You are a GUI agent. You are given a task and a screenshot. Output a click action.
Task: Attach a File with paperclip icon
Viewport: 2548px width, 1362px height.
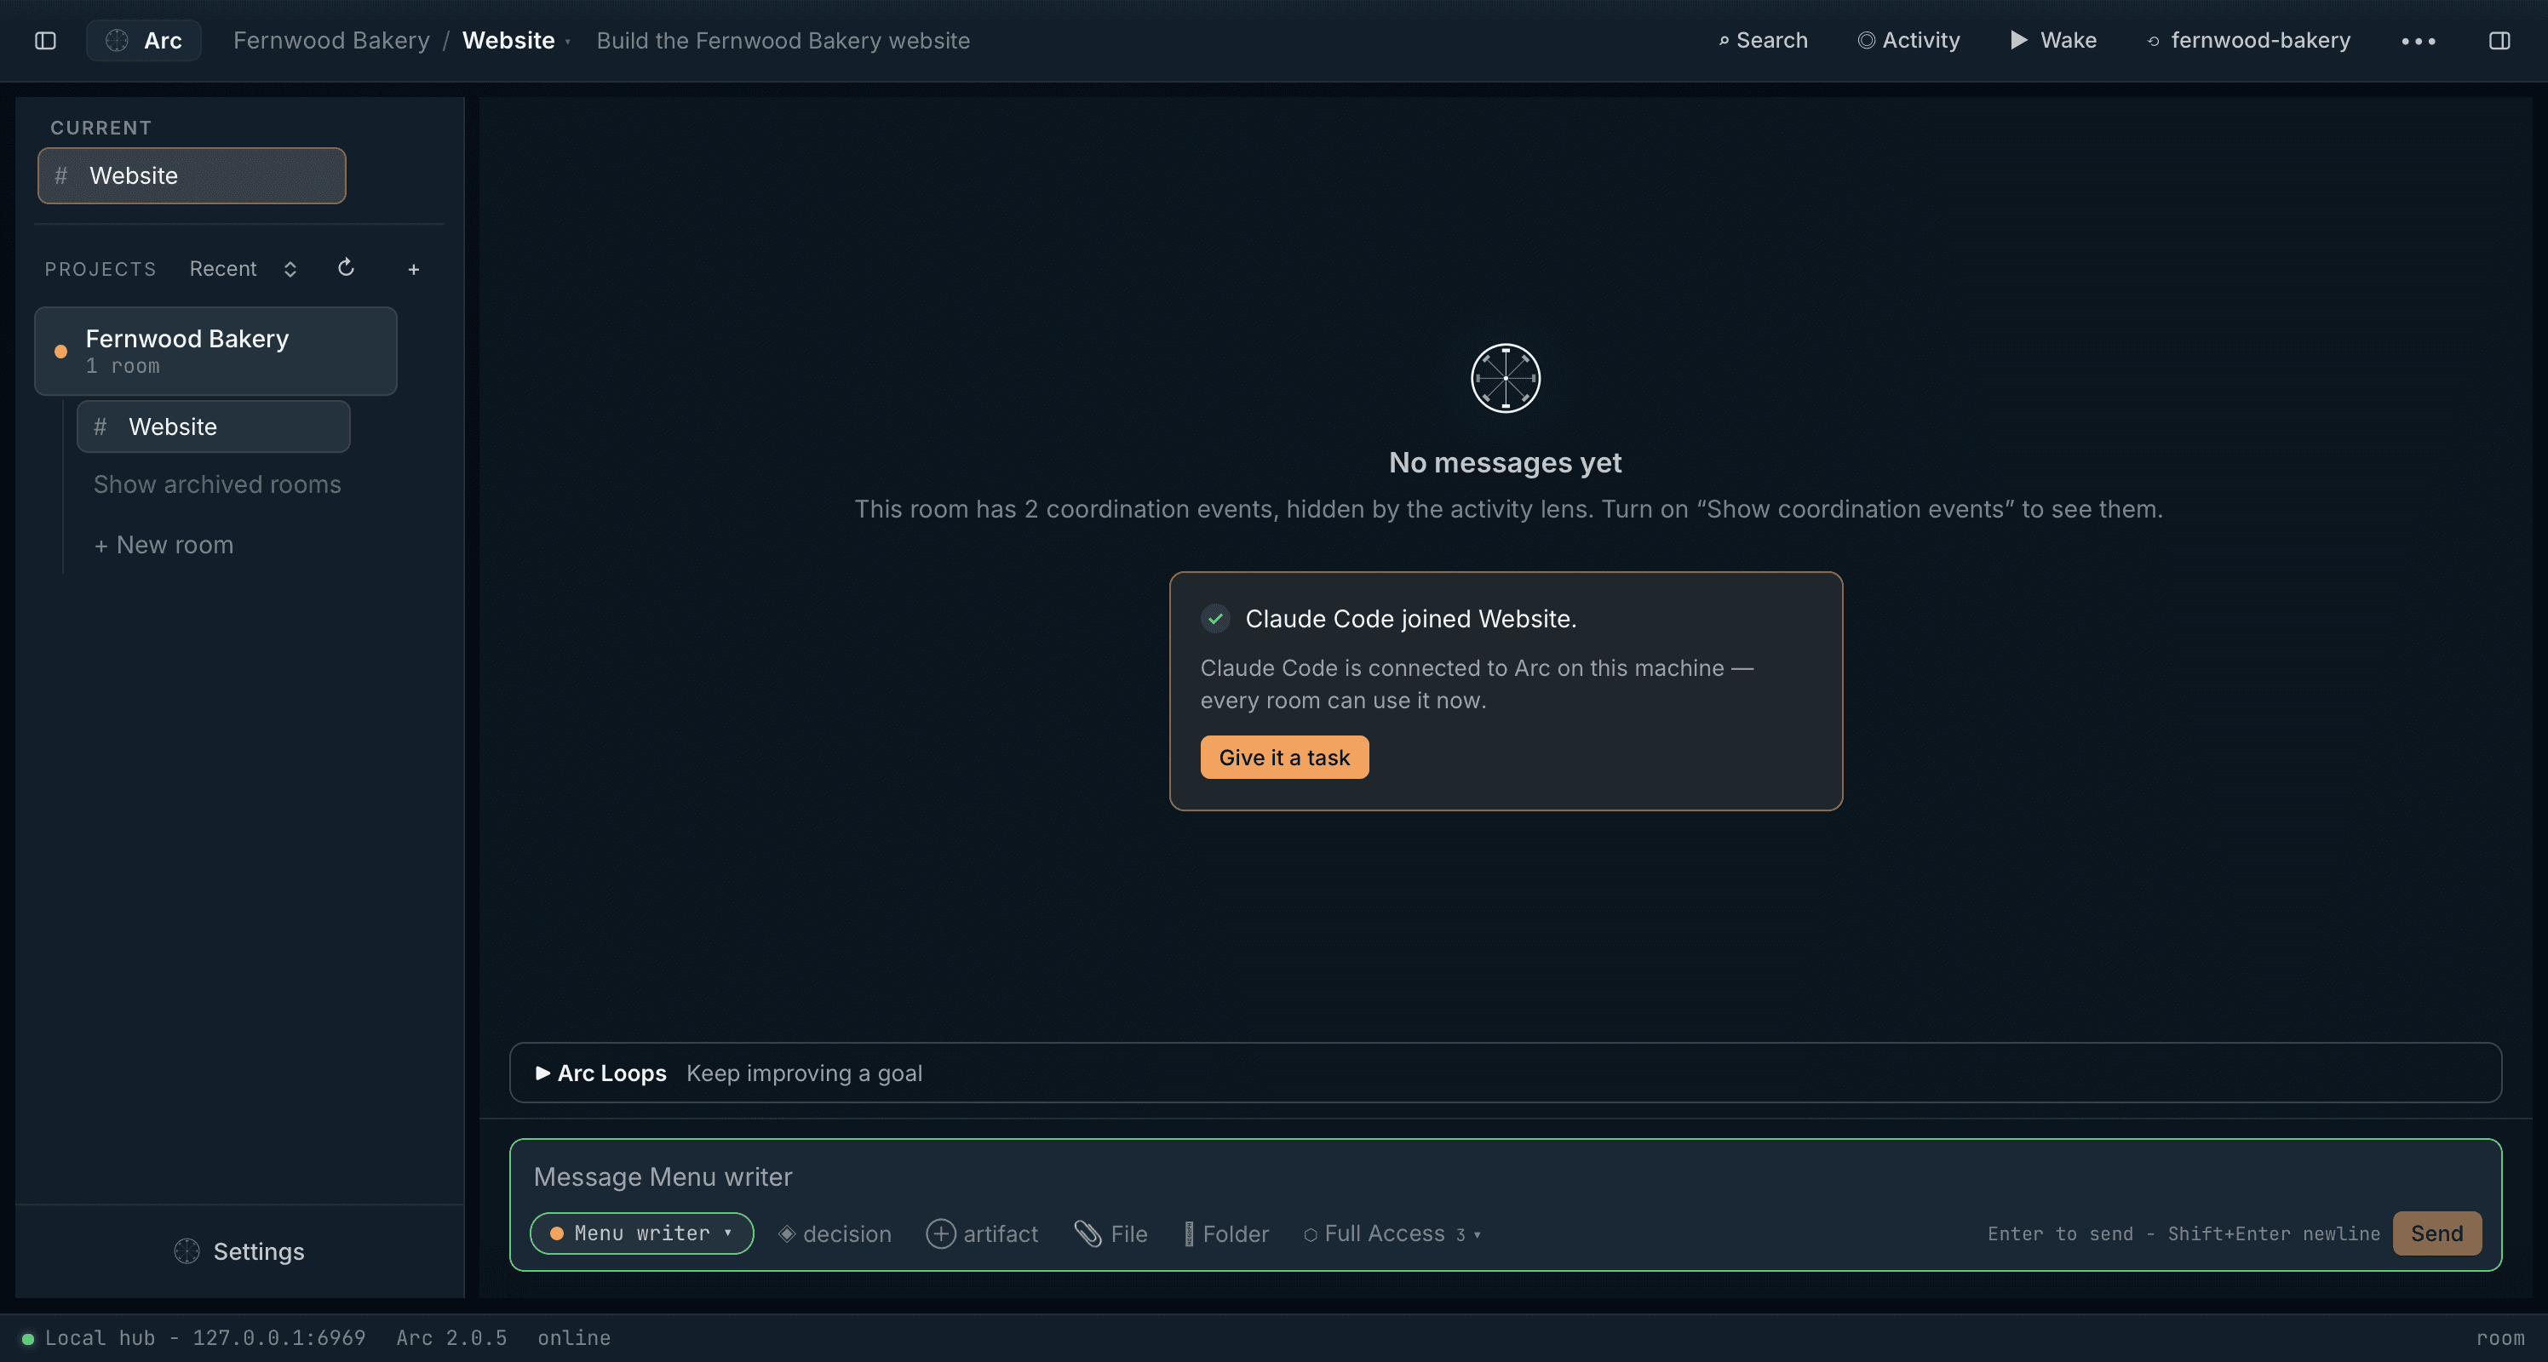pos(1110,1233)
